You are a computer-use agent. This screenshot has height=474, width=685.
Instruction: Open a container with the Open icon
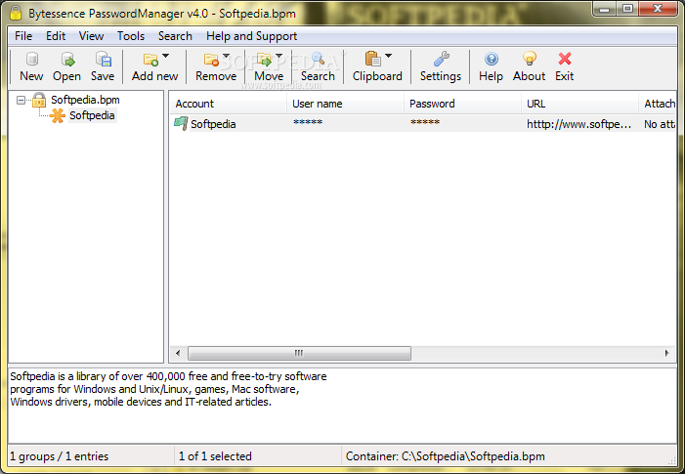(x=67, y=59)
